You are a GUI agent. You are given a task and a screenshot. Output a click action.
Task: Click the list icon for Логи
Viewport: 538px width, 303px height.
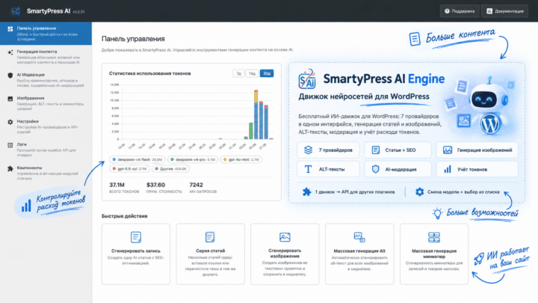coord(10,145)
